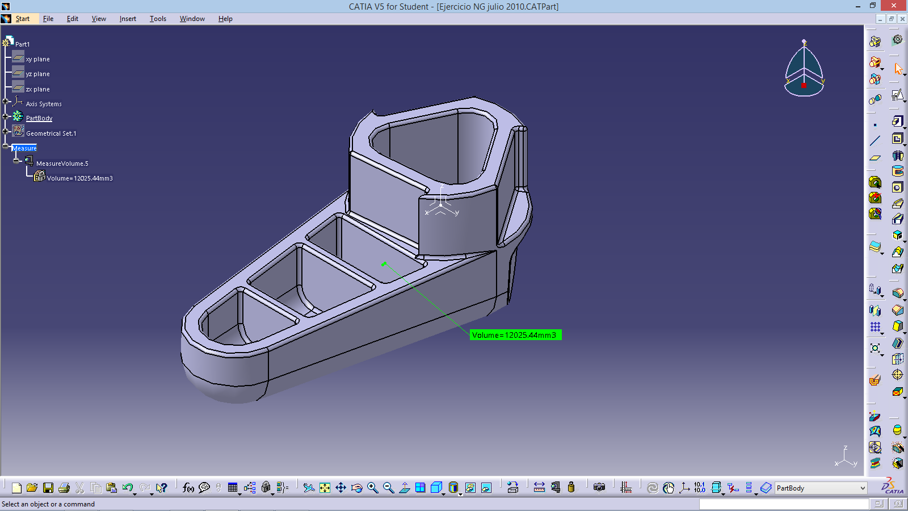The width and height of the screenshot is (908, 511).
Task: Open the File menu
Action: click(x=48, y=19)
